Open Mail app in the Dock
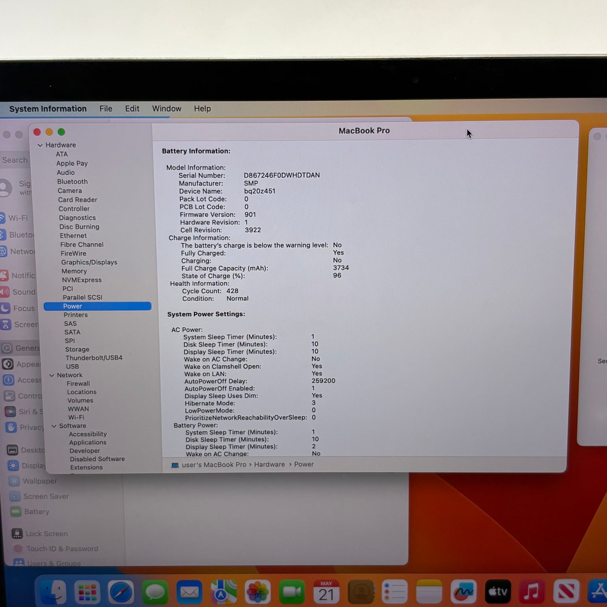Image resolution: width=607 pixels, height=607 pixels. [189, 592]
